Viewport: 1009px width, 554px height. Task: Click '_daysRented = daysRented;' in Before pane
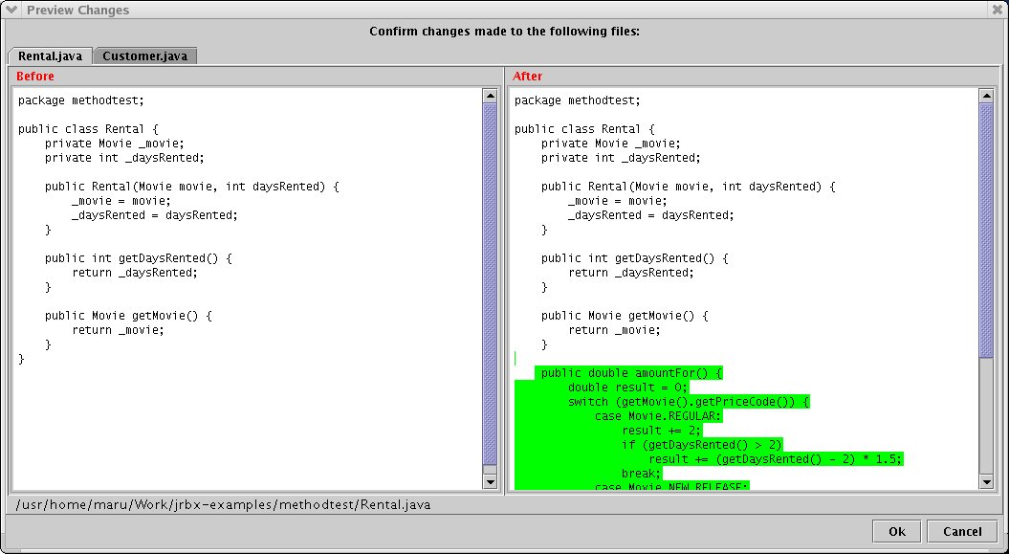pyautogui.click(x=154, y=215)
